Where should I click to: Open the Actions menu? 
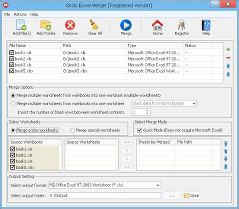[x=20, y=14]
